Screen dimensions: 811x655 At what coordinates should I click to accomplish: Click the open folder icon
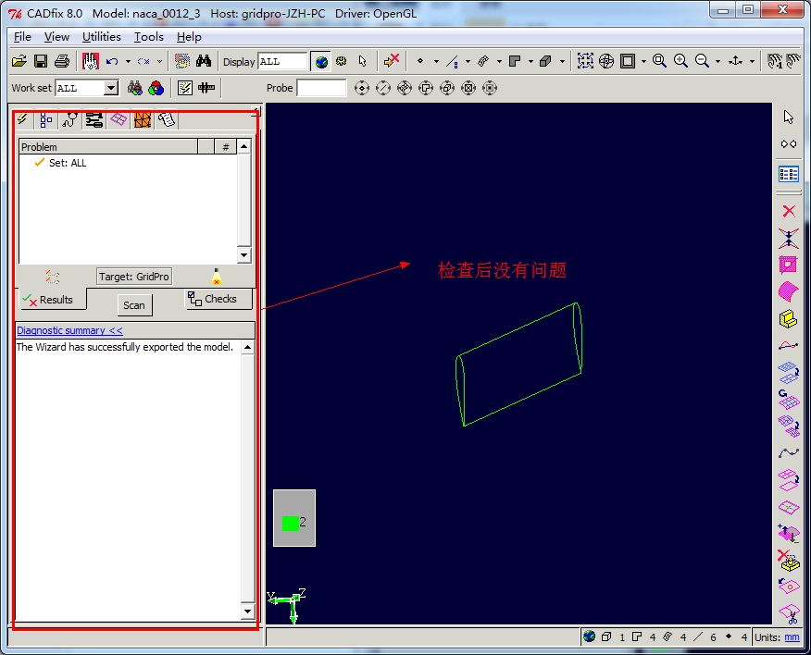(19, 61)
